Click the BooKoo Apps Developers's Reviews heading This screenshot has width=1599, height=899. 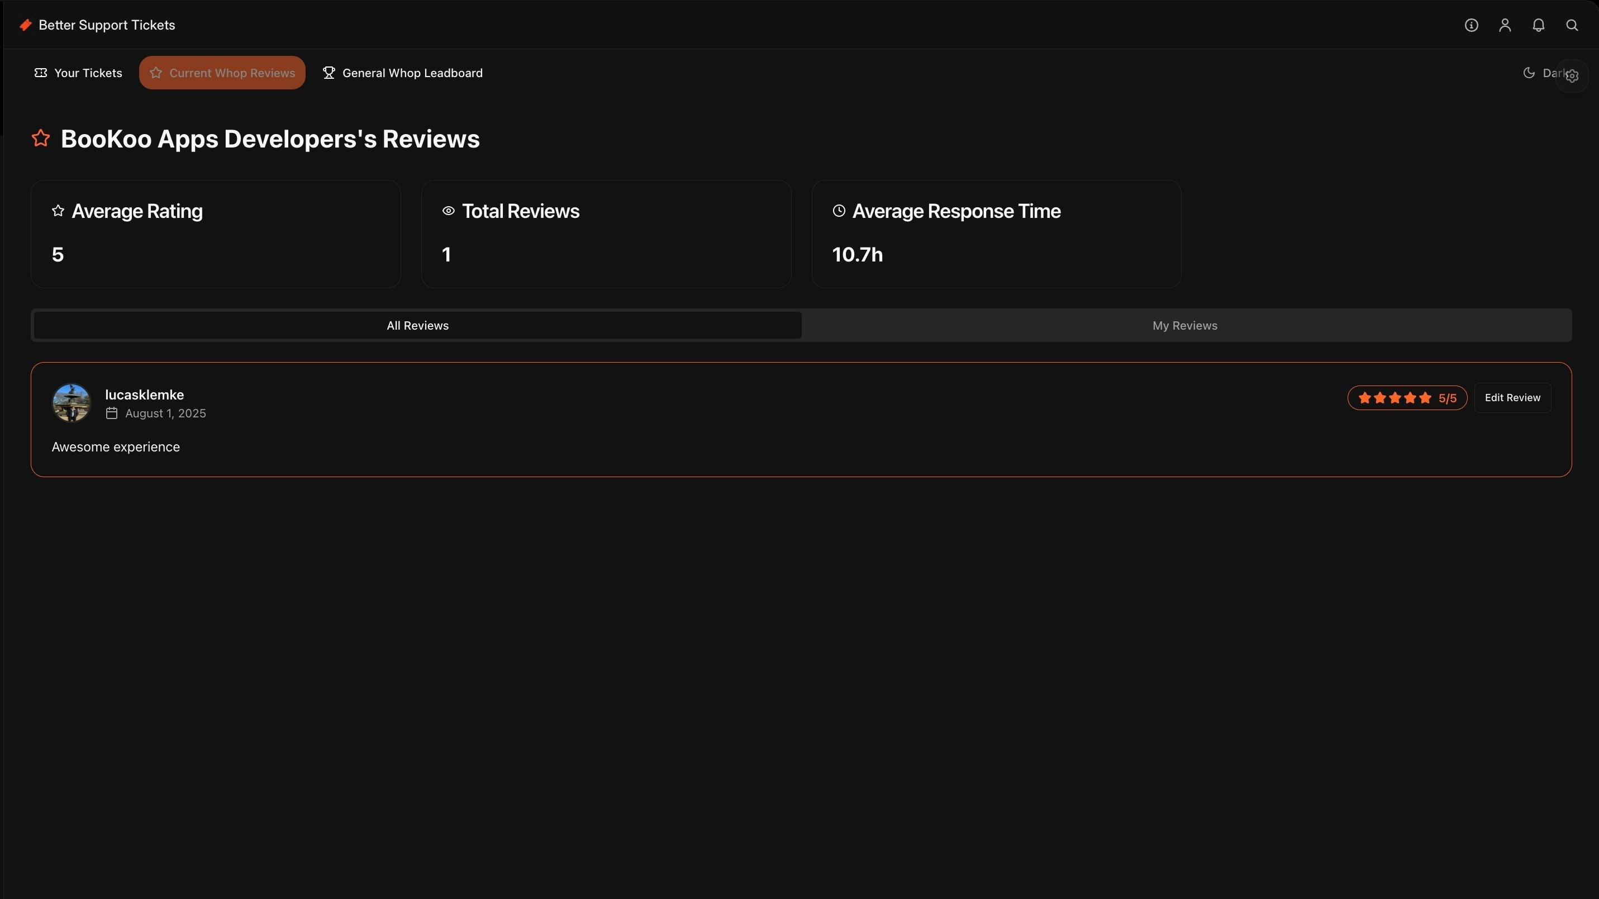270,139
